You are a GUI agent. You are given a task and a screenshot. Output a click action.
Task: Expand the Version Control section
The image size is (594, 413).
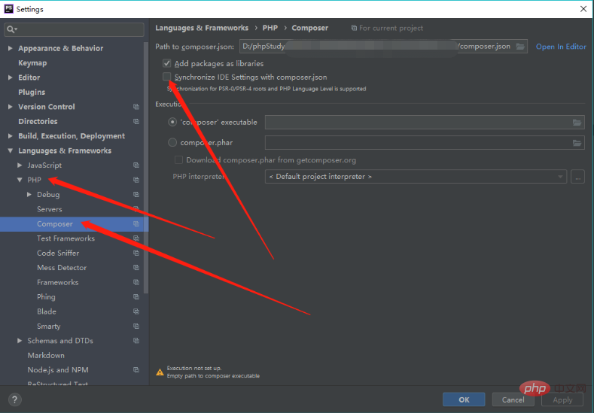[x=11, y=107]
